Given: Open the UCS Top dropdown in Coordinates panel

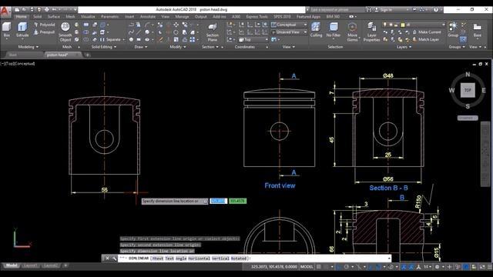Looking at the screenshot, I should click(253, 39).
